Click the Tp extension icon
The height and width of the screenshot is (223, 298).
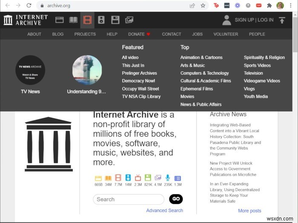coord(216,6)
